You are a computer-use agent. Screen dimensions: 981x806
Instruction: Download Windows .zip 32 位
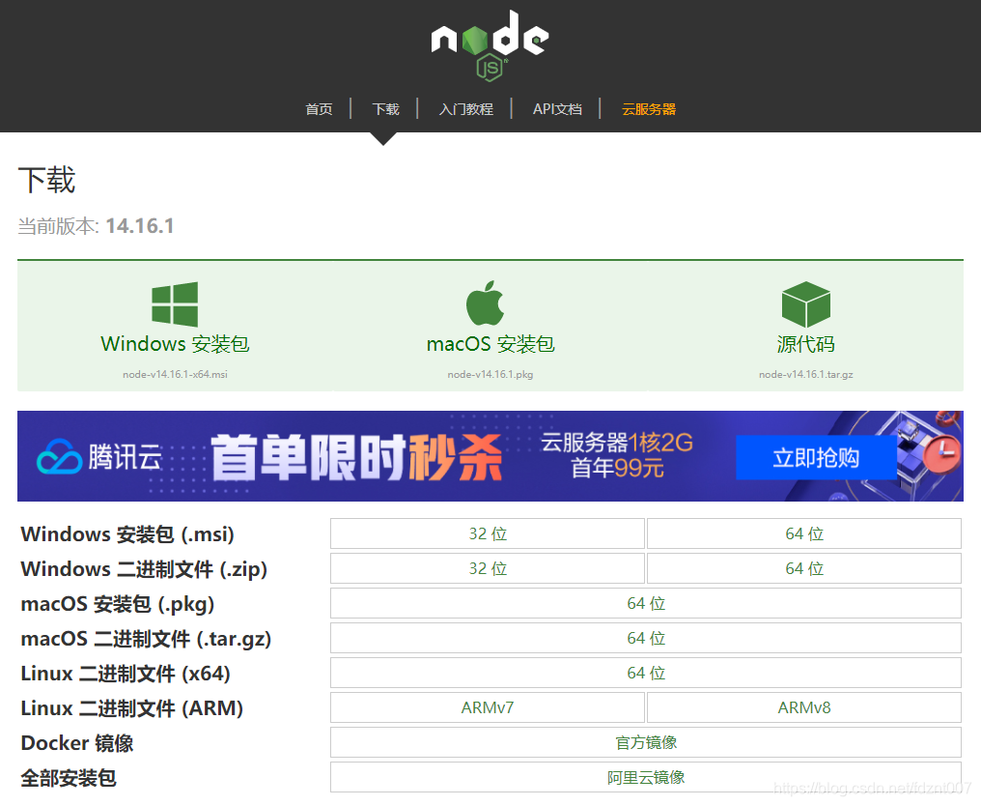488,568
